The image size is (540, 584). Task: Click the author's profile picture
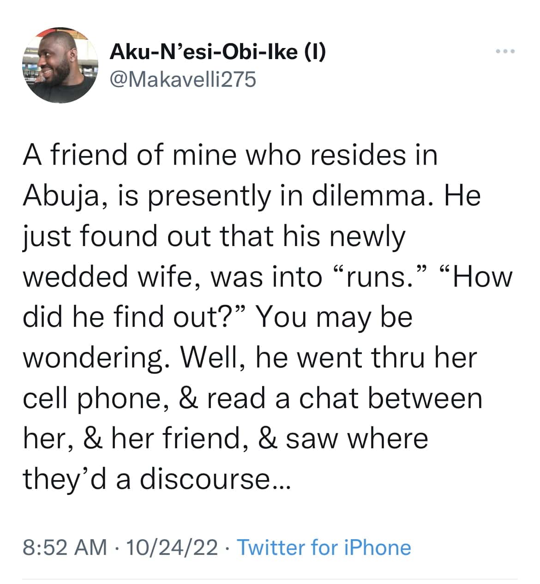[x=60, y=65]
